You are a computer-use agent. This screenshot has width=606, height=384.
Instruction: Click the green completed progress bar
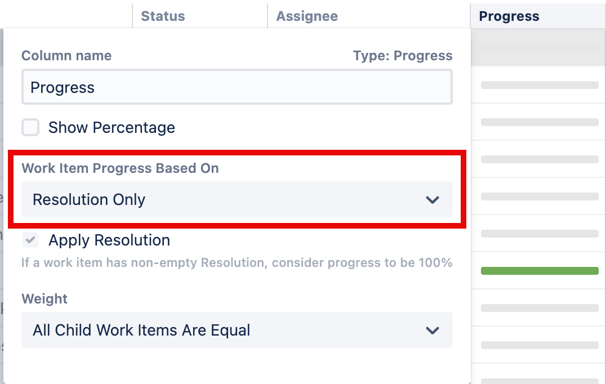[x=540, y=271]
